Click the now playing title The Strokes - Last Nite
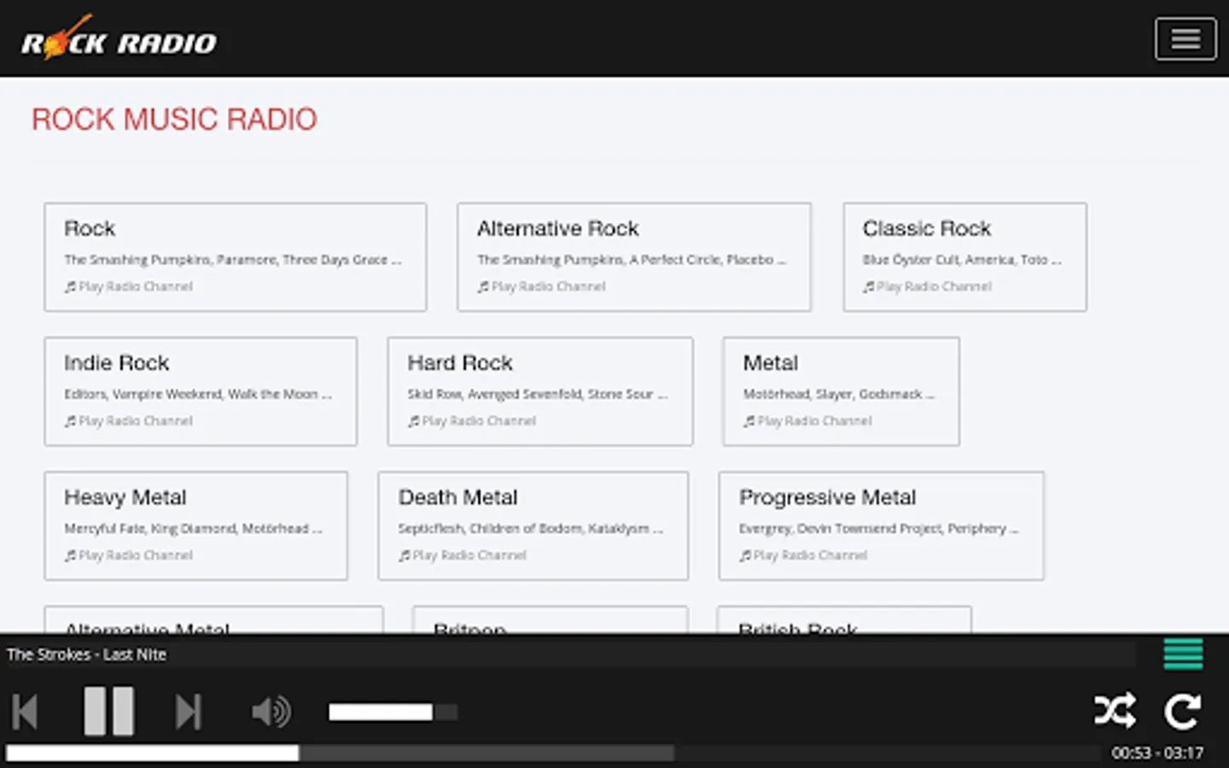Viewport: 1229px width, 768px height. pyautogui.click(x=87, y=655)
